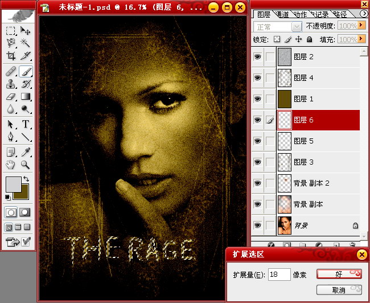Image resolution: width=370 pixels, height=303 pixels.
Task: Switch to the 动作 actions tab
Action: (301, 14)
